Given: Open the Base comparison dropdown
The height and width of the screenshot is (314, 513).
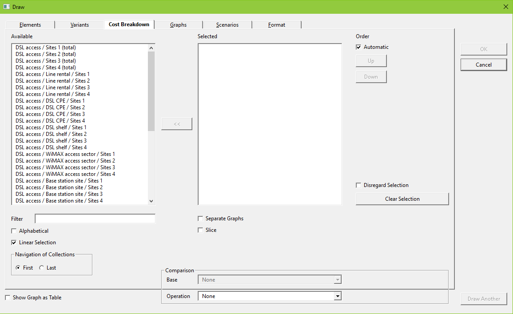Looking at the screenshot, I should pyautogui.click(x=270, y=280).
